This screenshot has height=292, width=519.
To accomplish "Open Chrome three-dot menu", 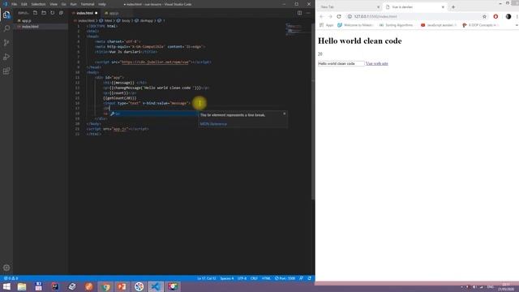I will coord(517,16).
